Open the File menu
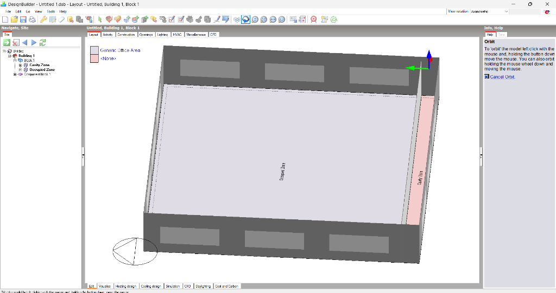The height and width of the screenshot is (293, 556). 8,11
